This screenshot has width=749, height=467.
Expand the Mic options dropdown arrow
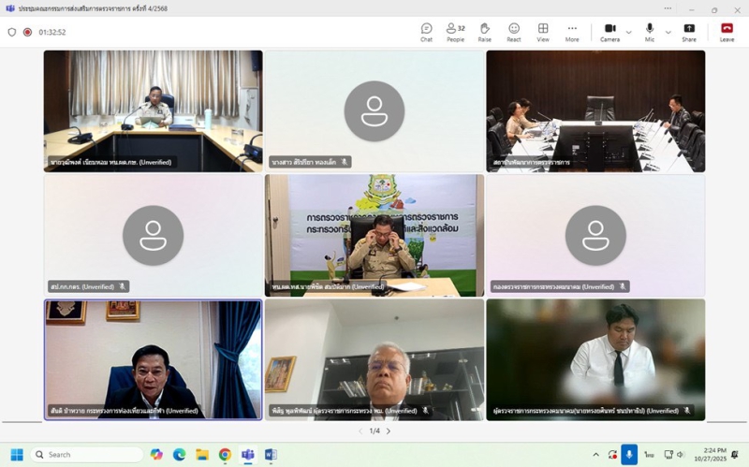coord(668,32)
